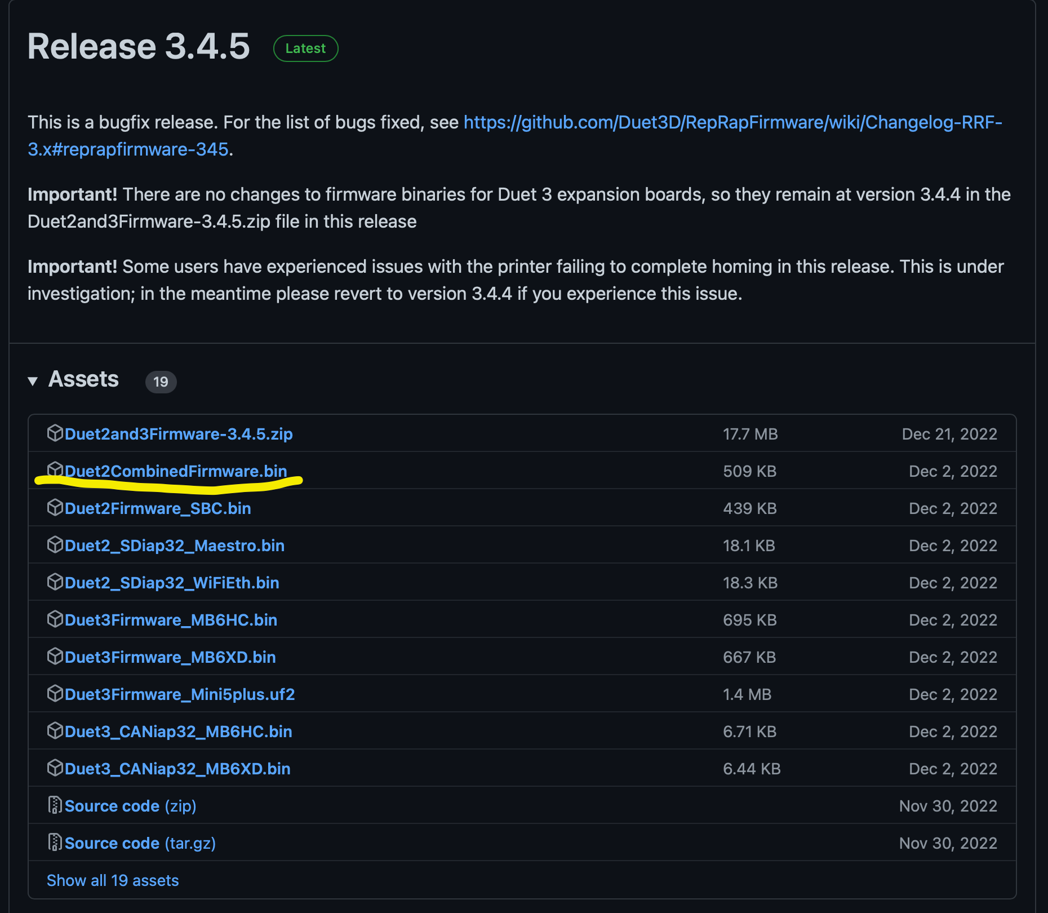Click the 17.7 MB file size

(x=750, y=434)
